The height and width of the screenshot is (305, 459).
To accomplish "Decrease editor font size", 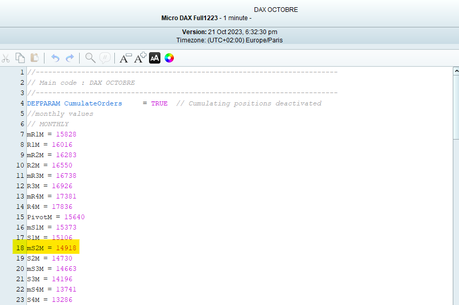I will pos(126,58).
